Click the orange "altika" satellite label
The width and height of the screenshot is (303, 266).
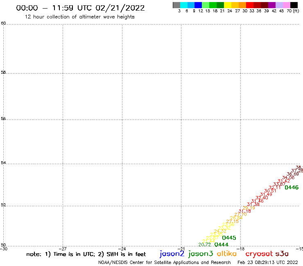(x=227, y=253)
